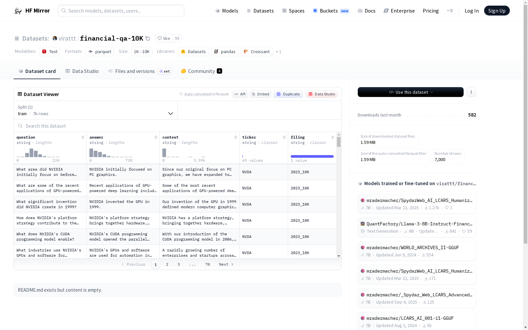528x330 pixels.
Task: Open Enterprise in the top navigation
Action: pos(399,11)
